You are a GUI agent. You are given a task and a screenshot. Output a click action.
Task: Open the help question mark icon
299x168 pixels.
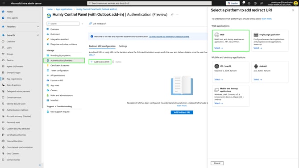(x=255, y=3)
